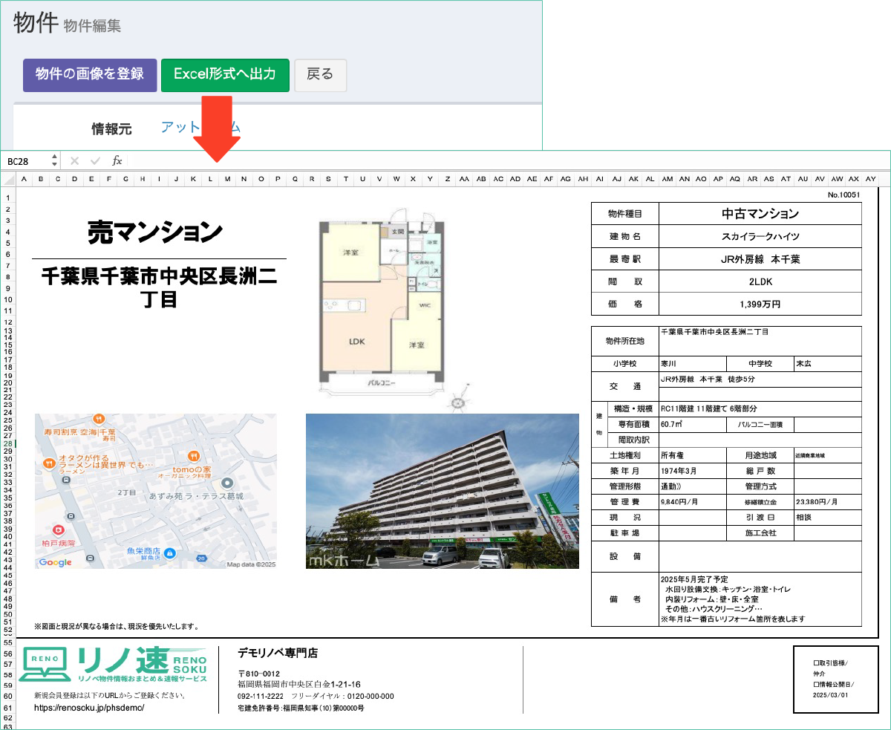This screenshot has height=730, width=891.
Task: Click the 寒川 elementary school cell
Action: 692,364
